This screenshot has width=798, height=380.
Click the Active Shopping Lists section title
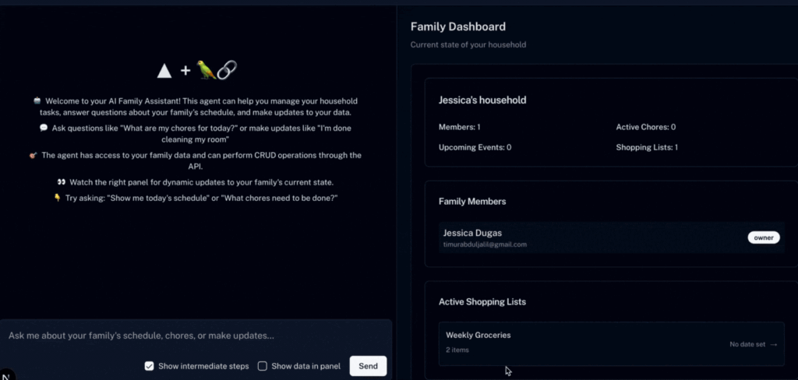[482, 301]
